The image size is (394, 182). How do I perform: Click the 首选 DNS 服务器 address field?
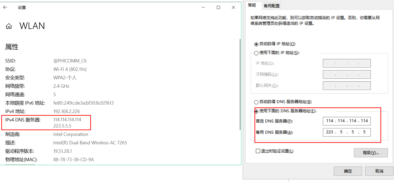pyautogui.click(x=347, y=121)
